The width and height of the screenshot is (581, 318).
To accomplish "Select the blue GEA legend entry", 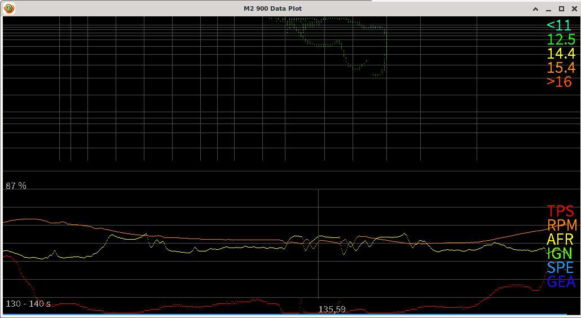I will tap(561, 282).
